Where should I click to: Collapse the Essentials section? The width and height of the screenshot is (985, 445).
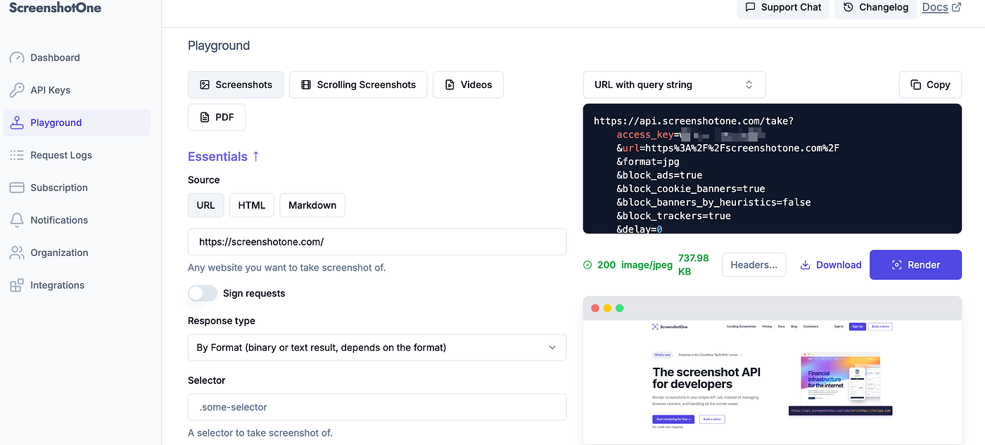(x=224, y=157)
